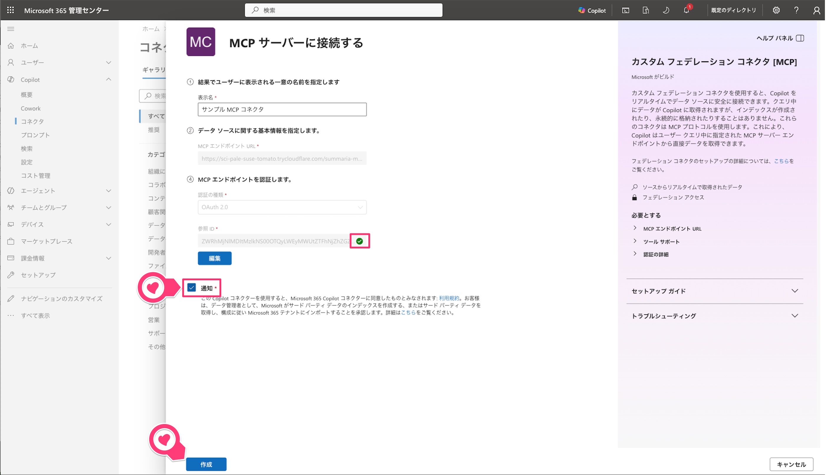Expand the セットアップ ガイド section
Screen dimensions: 837x475
715,291
